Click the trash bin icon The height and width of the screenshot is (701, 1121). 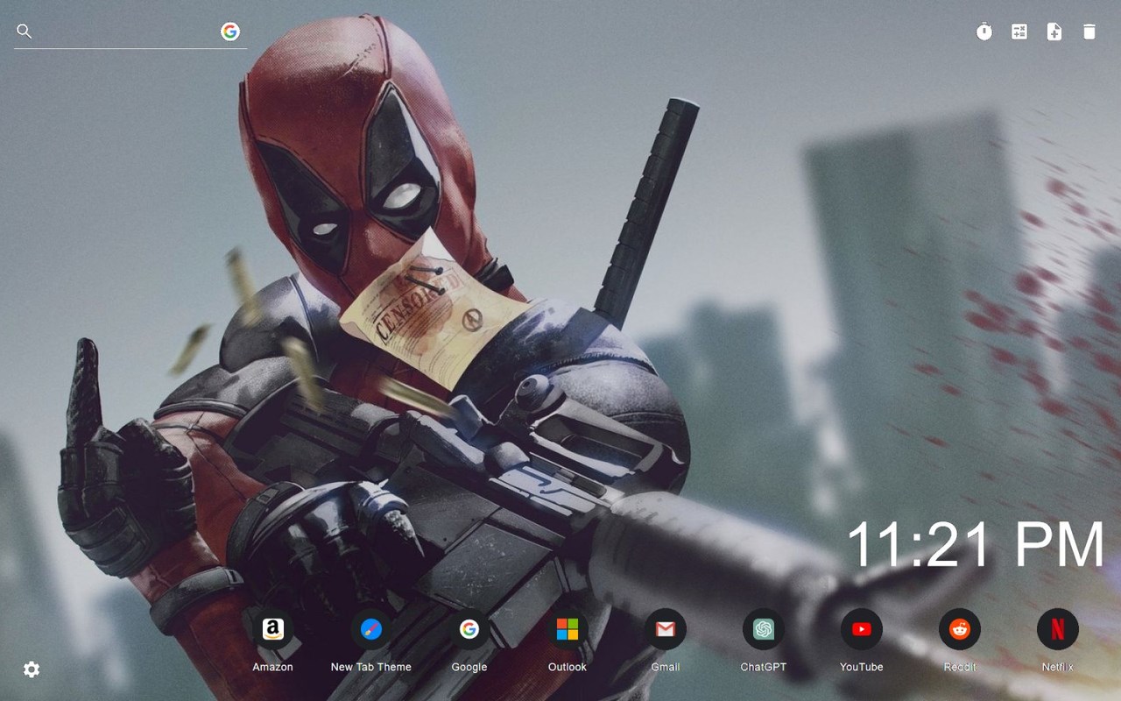[1089, 32]
